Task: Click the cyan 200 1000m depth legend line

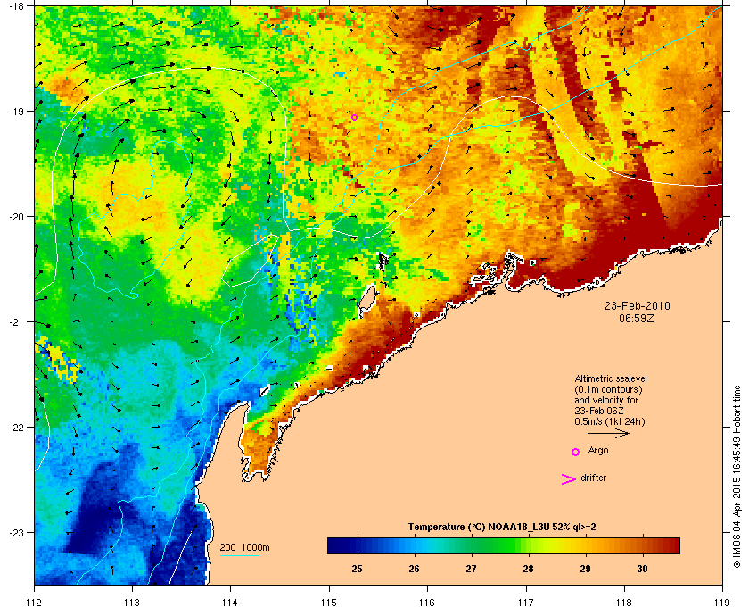Action: tap(239, 555)
